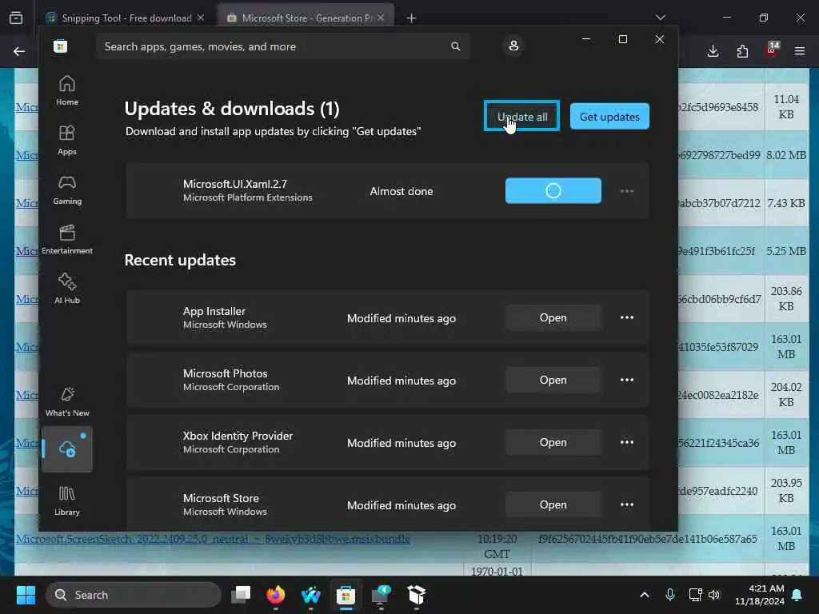The width and height of the screenshot is (819, 614).
Task: Open Microsoft Store app entry
Action: coord(553,505)
